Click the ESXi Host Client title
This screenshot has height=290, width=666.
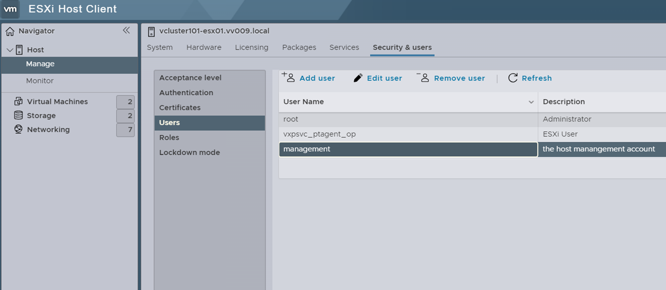point(73,9)
